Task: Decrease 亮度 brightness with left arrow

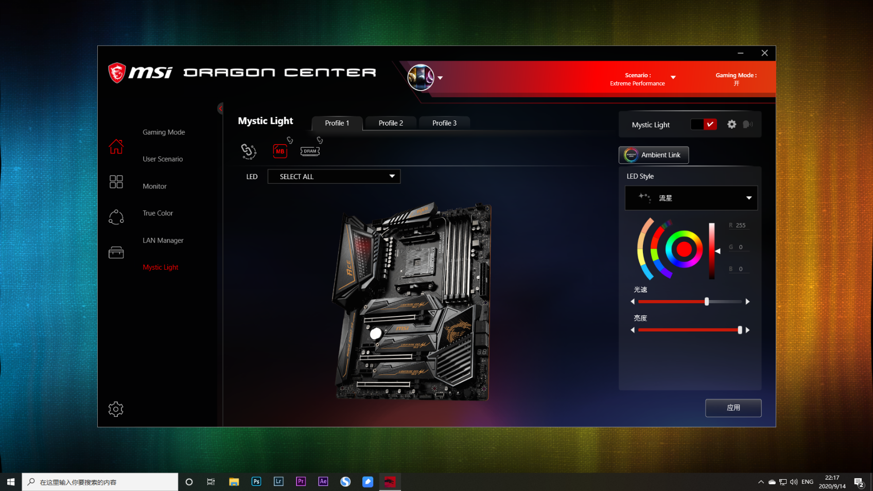Action: click(633, 330)
